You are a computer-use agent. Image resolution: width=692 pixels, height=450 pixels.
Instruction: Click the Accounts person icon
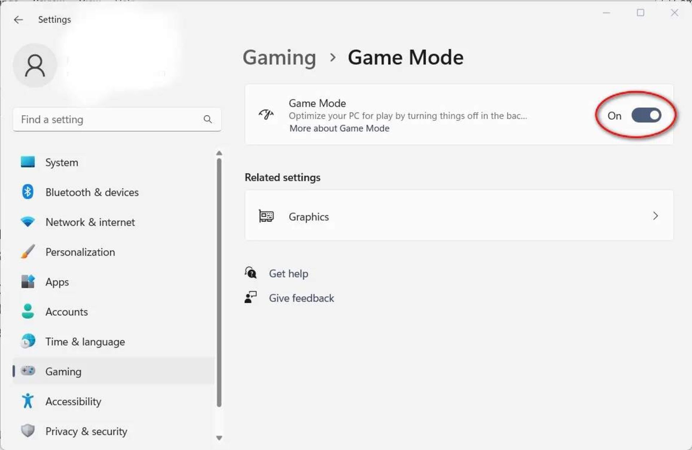click(28, 311)
